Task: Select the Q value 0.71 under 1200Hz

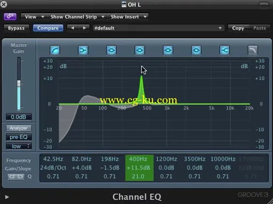Action: [x=166, y=176]
